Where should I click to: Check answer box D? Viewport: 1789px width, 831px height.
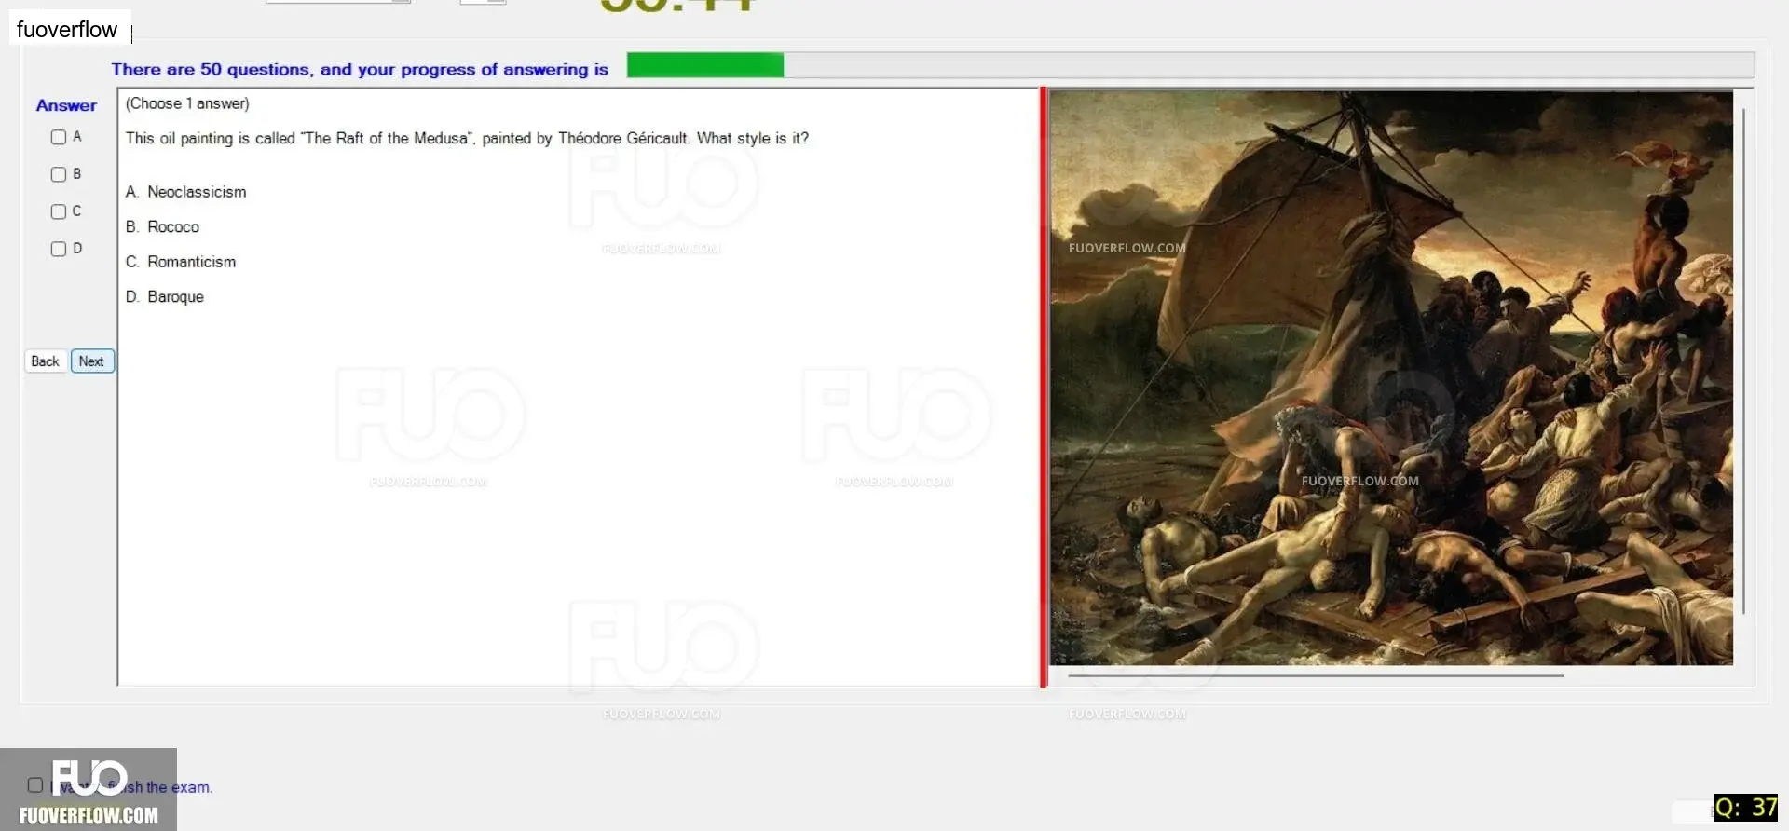pos(59,249)
